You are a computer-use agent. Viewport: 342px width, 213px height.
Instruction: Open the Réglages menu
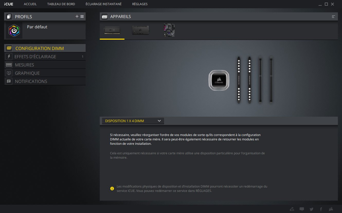[x=140, y=4]
